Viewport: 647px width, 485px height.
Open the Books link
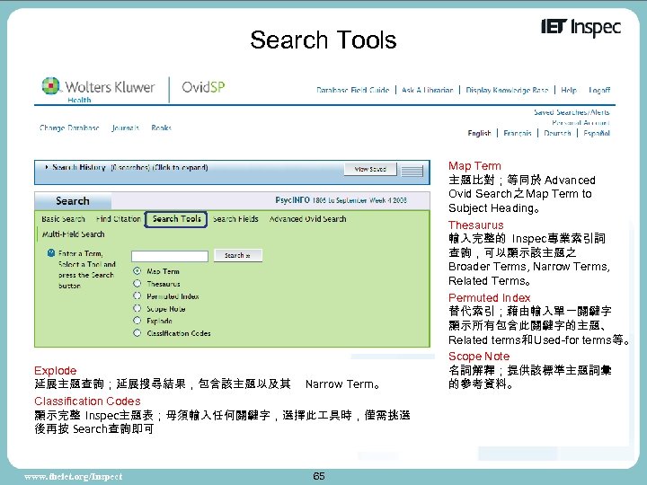click(x=161, y=128)
